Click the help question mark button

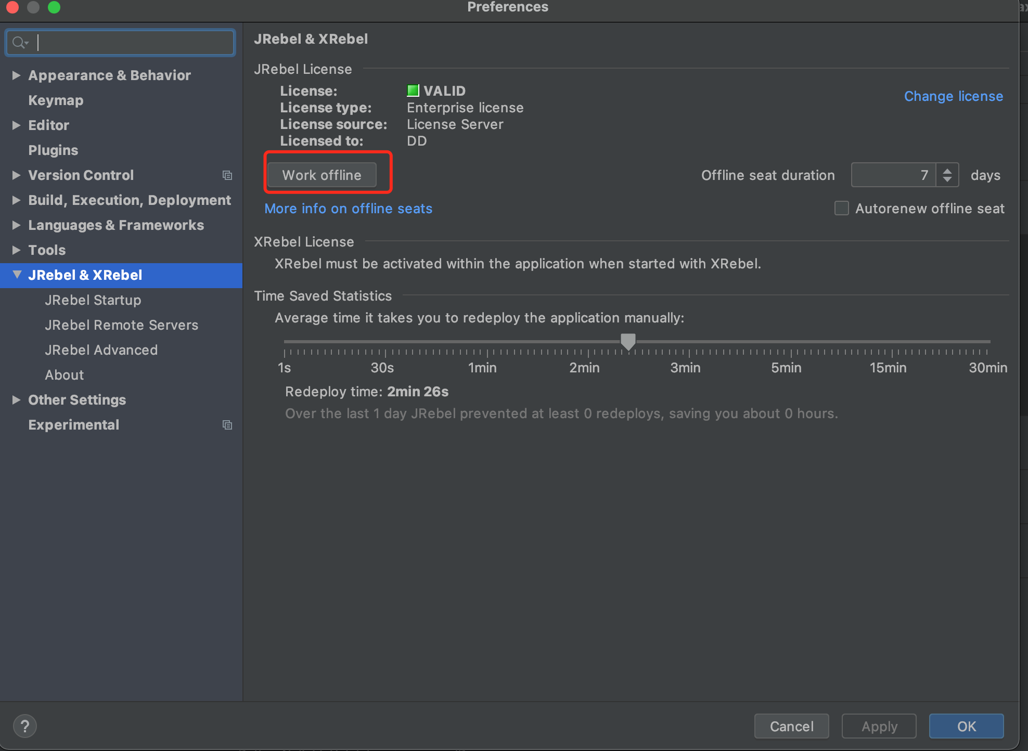point(25,726)
